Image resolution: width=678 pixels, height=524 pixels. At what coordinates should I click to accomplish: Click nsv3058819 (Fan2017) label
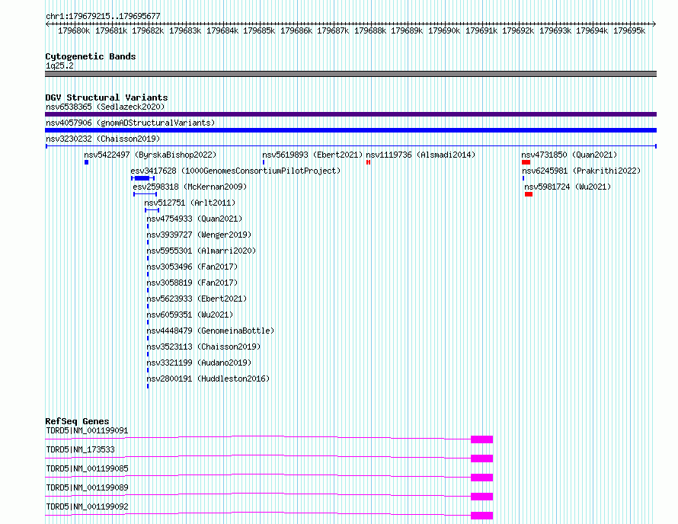192,283
